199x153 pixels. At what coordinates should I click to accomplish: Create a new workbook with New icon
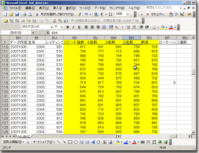(x=6, y=14)
